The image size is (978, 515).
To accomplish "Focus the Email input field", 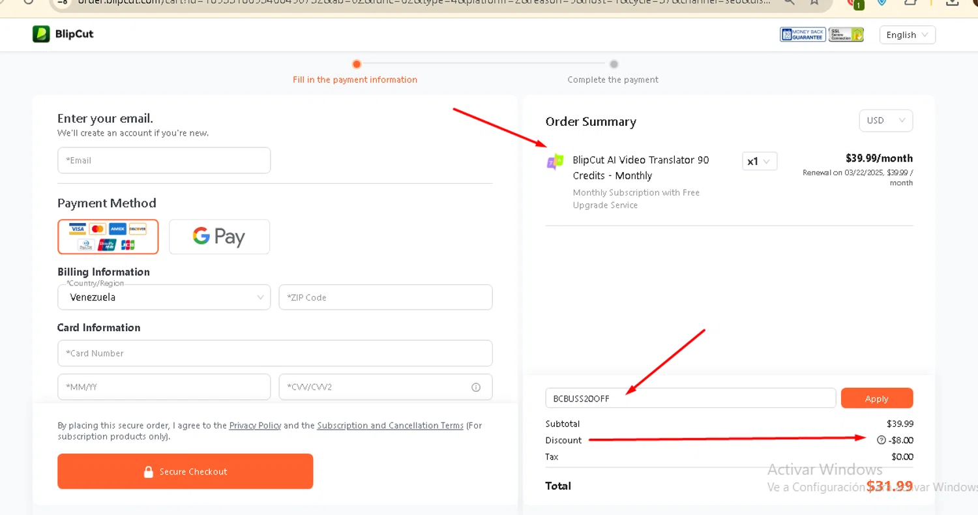I will coord(164,160).
